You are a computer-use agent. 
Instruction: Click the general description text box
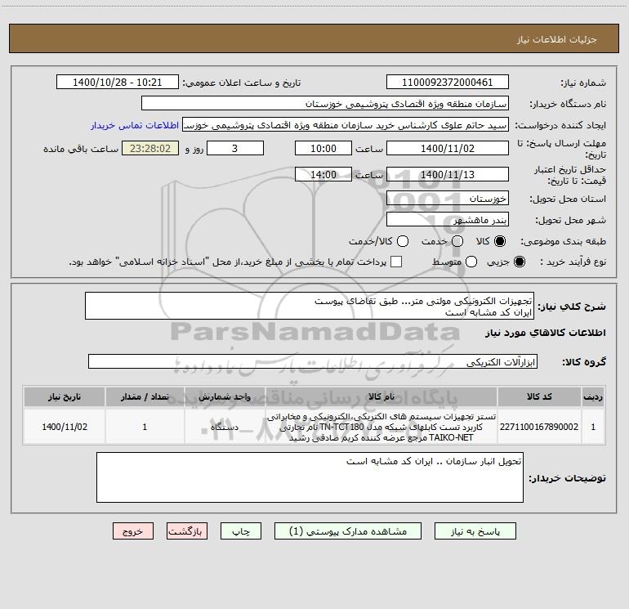click(x=310, y=306)
